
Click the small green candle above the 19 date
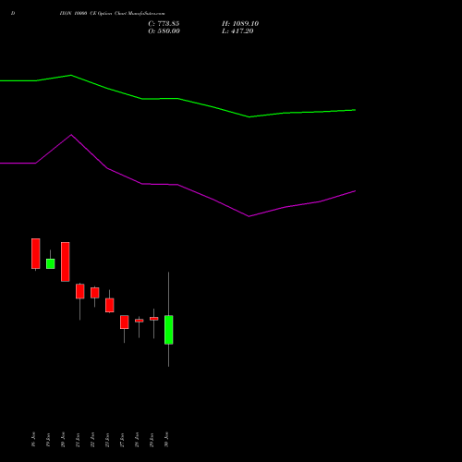coord(51,263)
